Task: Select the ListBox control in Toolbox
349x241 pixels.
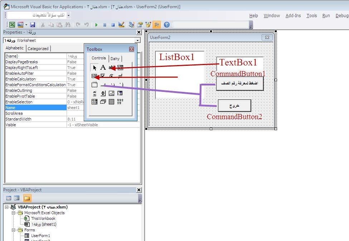Action: pyautogui.click(x=94, y=76)
